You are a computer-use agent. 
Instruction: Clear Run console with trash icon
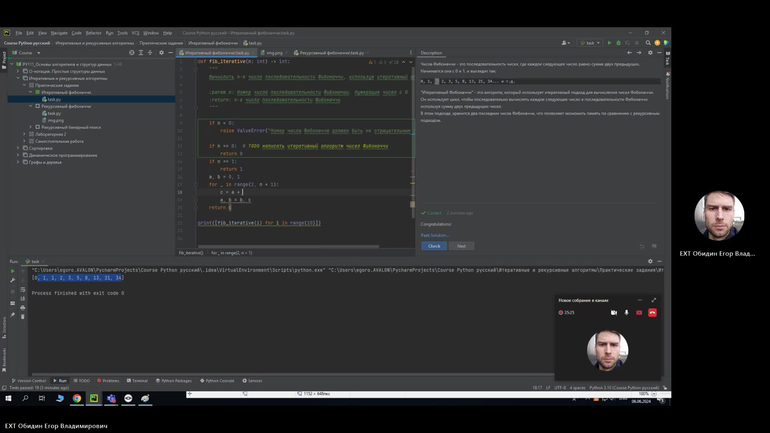23,317
